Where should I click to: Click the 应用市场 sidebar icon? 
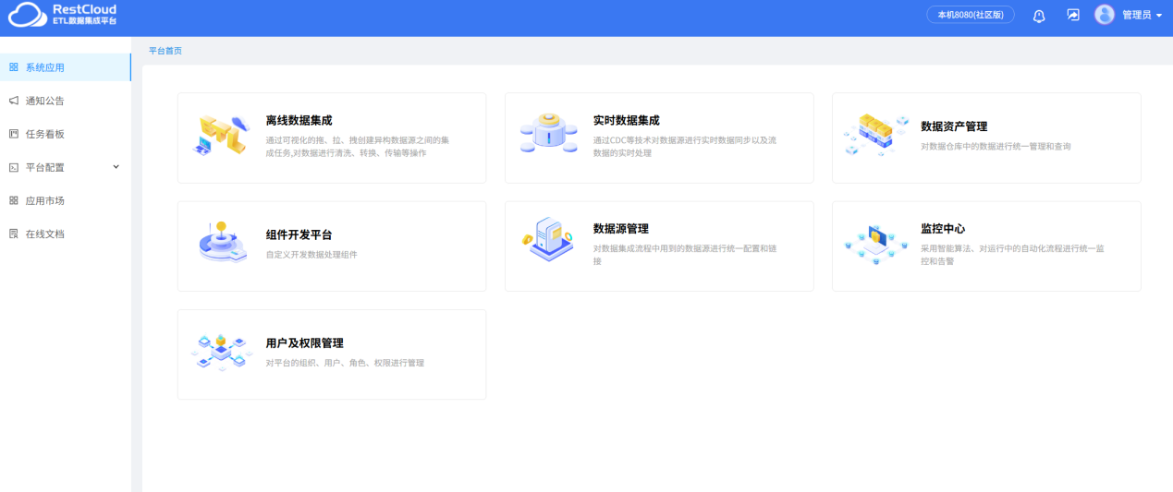[x=14, y=200]
